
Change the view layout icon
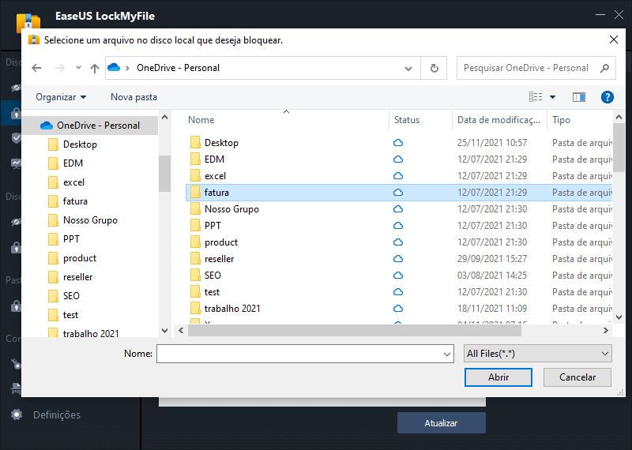pyautogui.click(x=536, y=96)
